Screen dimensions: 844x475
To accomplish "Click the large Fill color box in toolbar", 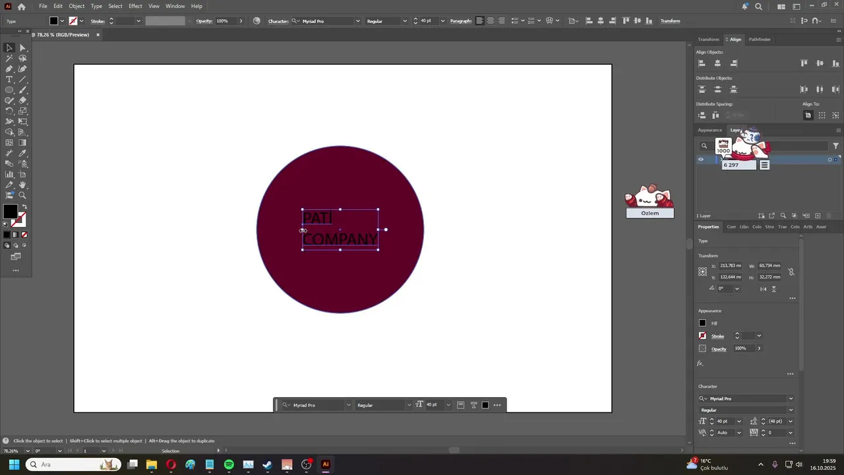I will pos(10,212).
